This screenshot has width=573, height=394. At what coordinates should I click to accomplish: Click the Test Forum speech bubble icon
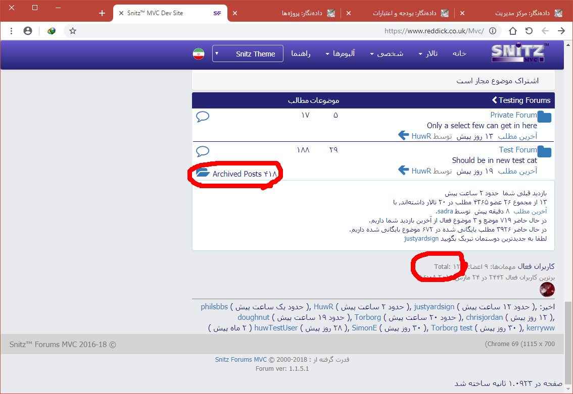coord(203,151)
